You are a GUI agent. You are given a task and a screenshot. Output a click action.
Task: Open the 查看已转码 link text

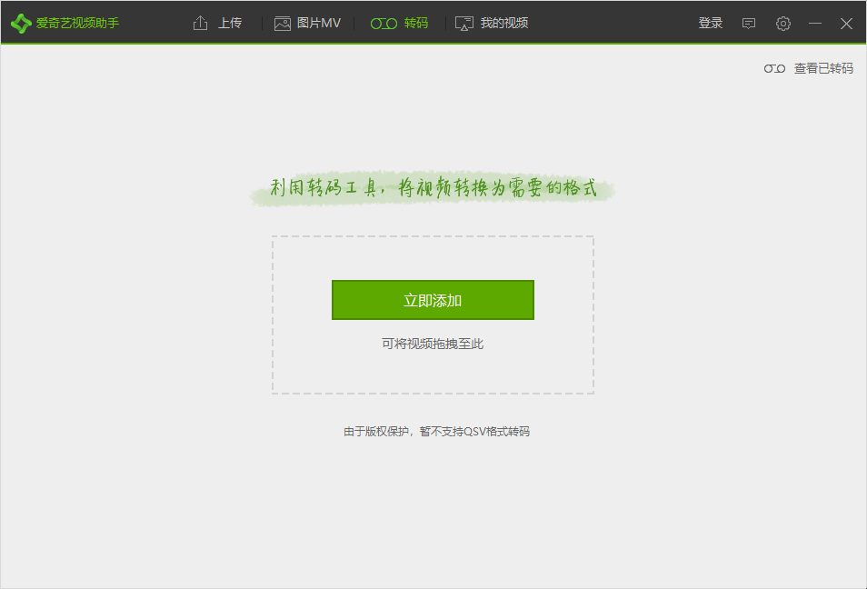coord(823,68)
